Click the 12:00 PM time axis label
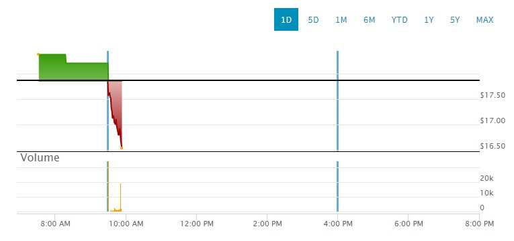The height and width of the screenshot is (241, 514). 196,224
